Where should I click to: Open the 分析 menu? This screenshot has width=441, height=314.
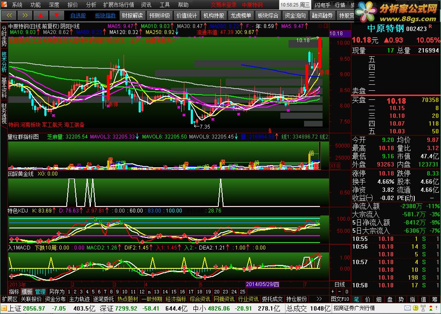pyautogui.click(x=91, y=5)
